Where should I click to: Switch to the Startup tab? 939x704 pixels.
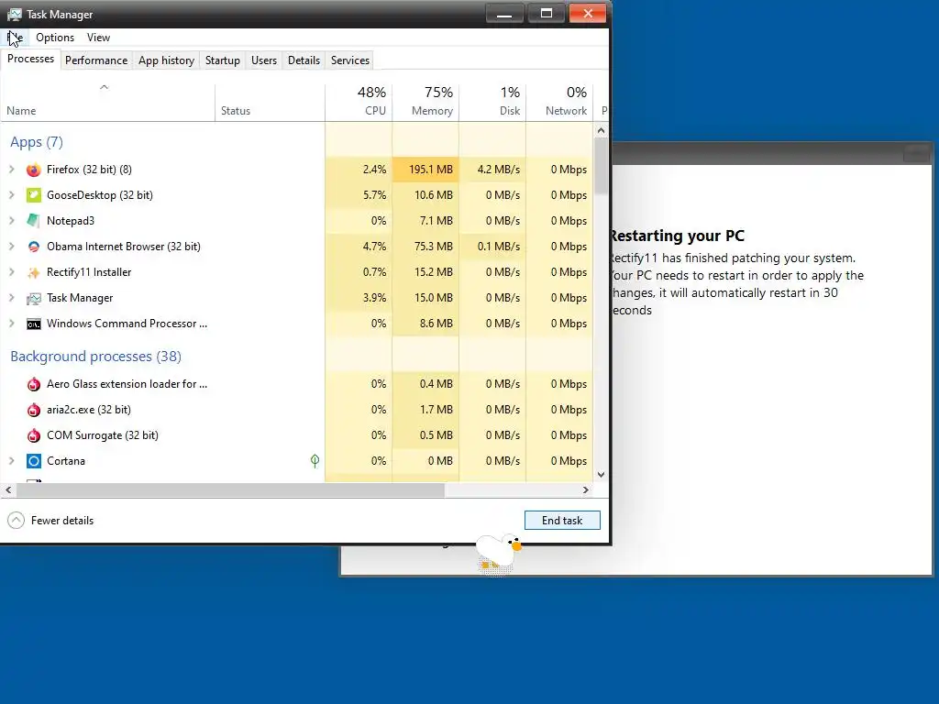(x=222, y=60)
